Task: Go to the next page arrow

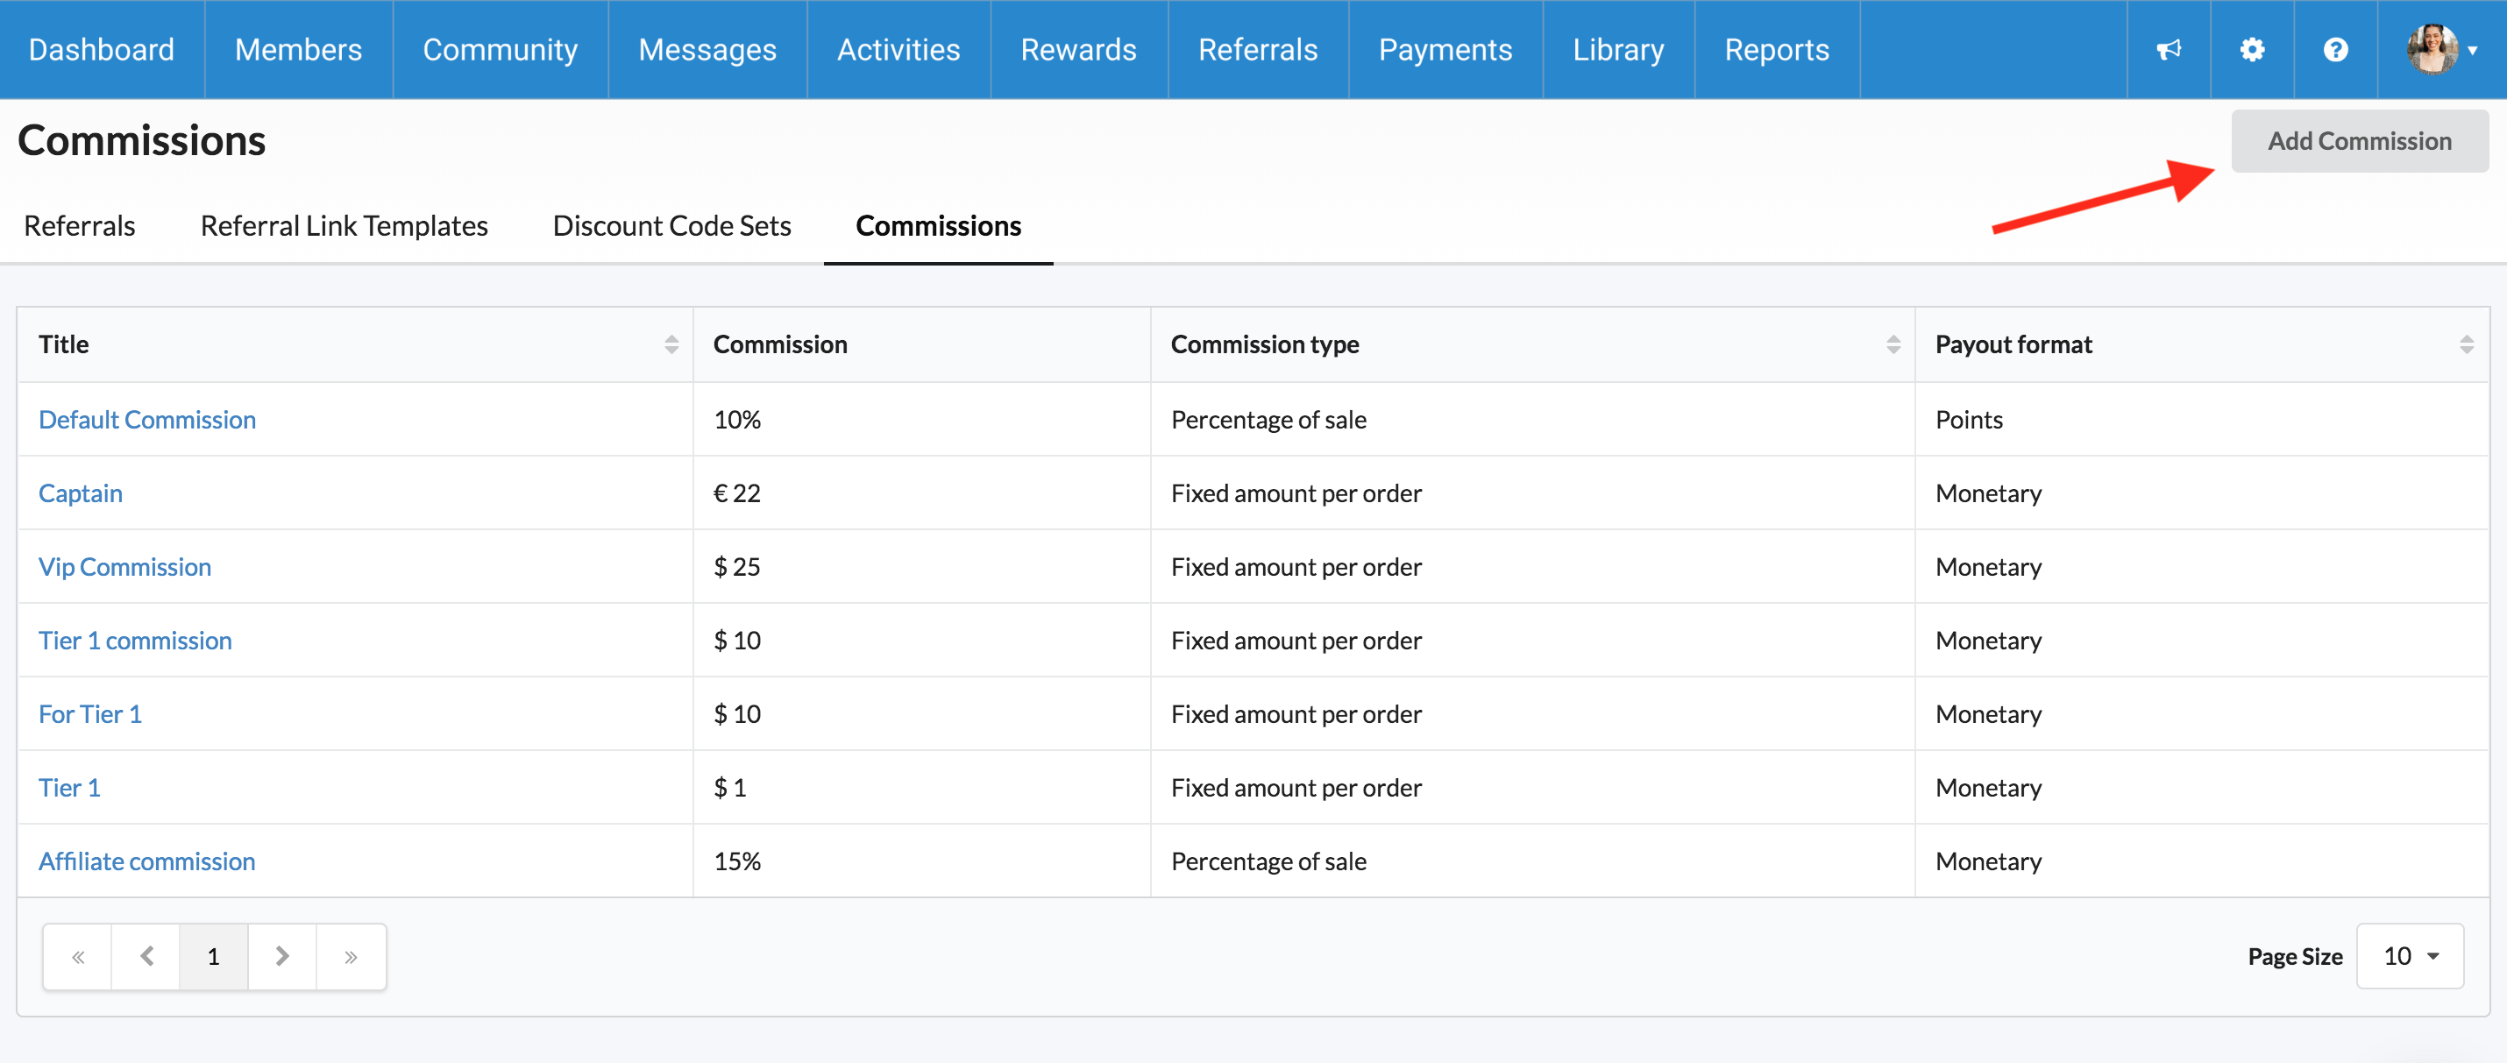Action: (282, 957)
